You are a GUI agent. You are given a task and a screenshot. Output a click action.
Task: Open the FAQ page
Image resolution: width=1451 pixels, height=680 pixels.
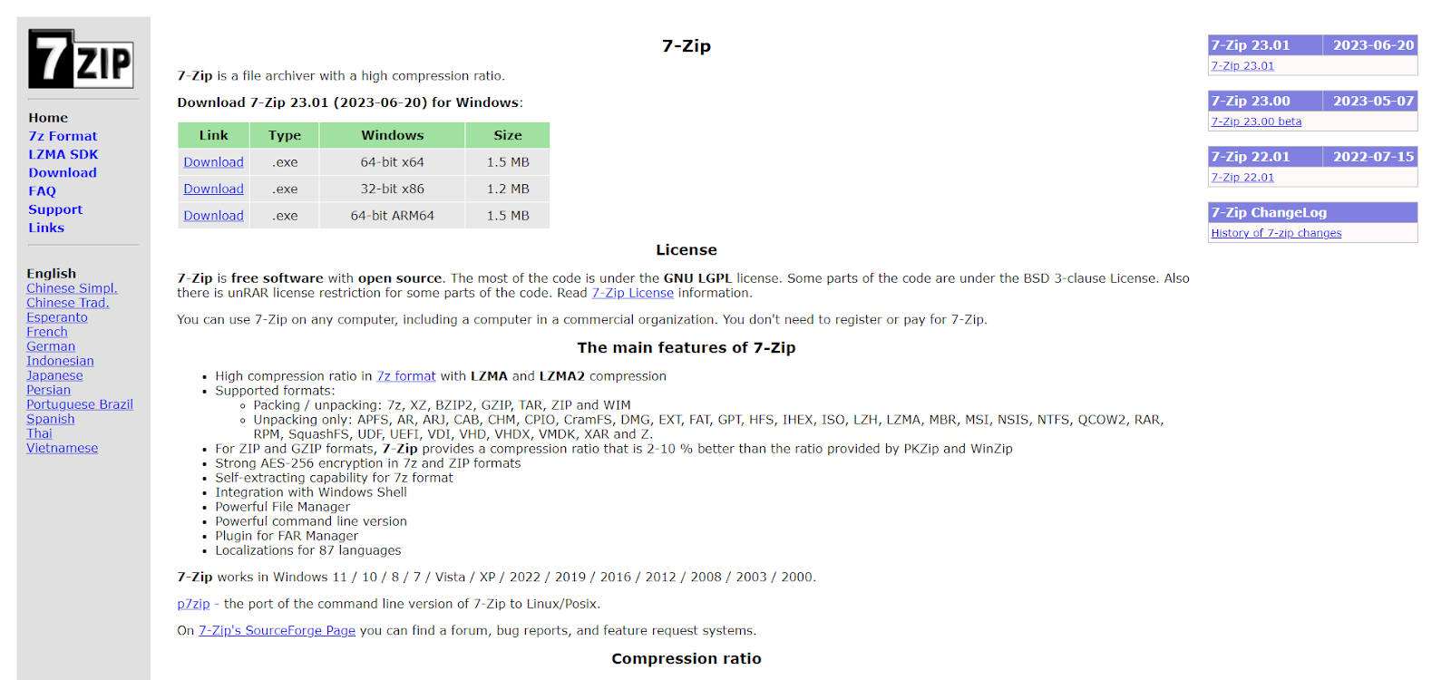coord(43,191)
